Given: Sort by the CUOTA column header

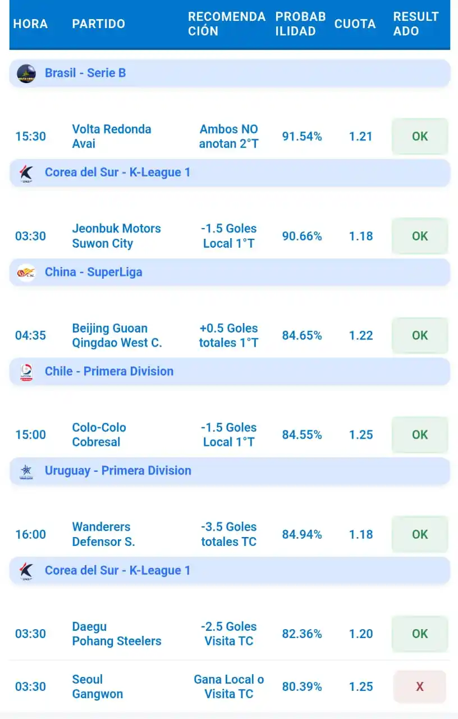Looking at the screenshot, I should pos(355,24).
